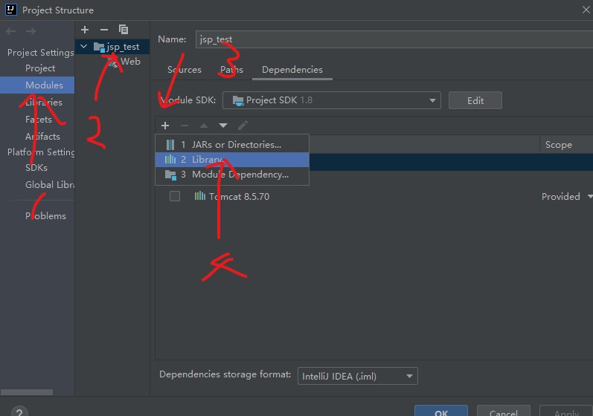Select the Web facet tree item

[x=130, y=62]
